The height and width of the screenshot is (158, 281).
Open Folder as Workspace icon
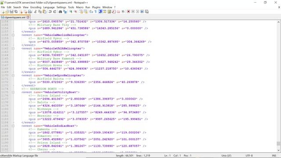click(x=118, y=12)
